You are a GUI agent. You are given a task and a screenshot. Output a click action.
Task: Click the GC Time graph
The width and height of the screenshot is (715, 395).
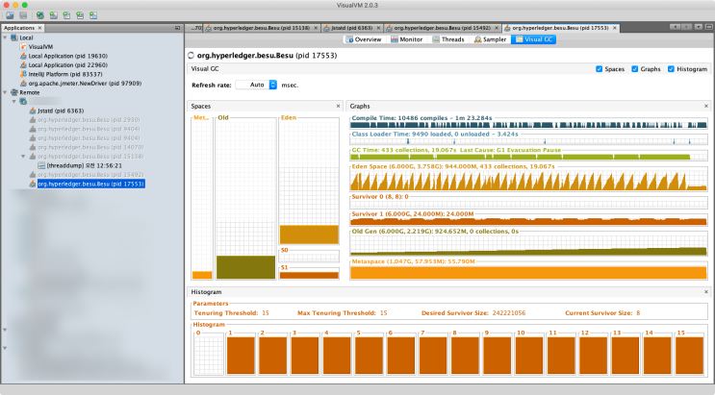528,158
